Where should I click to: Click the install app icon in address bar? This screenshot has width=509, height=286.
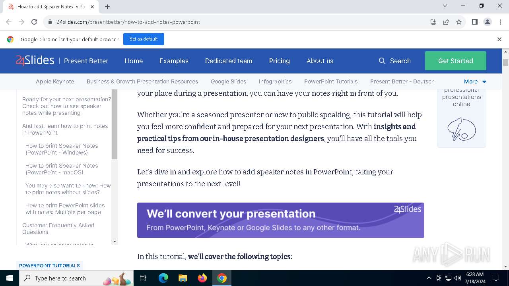[433, 22]
